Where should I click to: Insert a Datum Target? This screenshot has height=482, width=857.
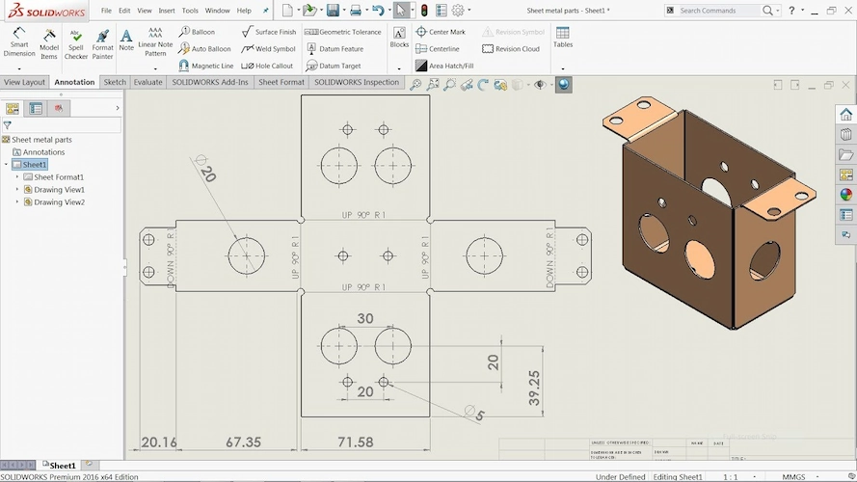(334, 66)
